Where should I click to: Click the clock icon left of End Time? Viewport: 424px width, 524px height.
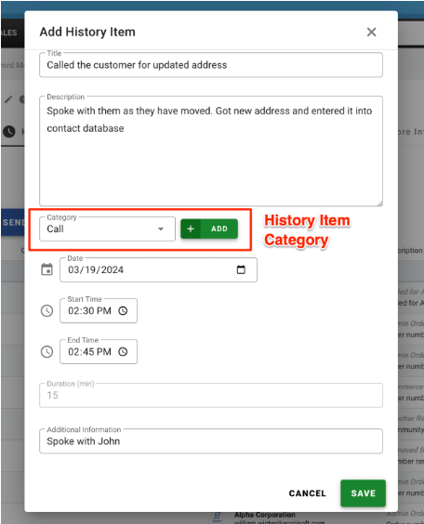(46, 351)
